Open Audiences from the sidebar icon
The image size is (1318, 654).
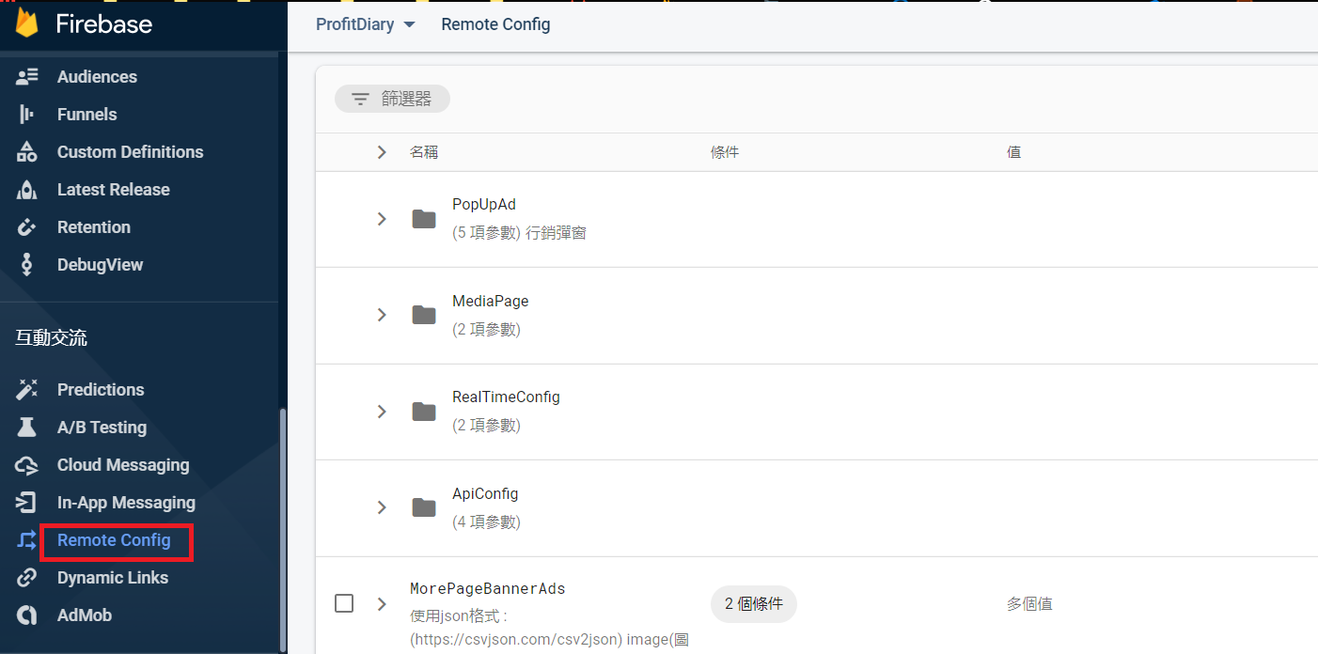point(27,77)
